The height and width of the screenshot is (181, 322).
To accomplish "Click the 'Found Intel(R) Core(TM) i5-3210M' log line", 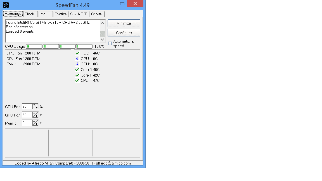I will coord(48,22).
